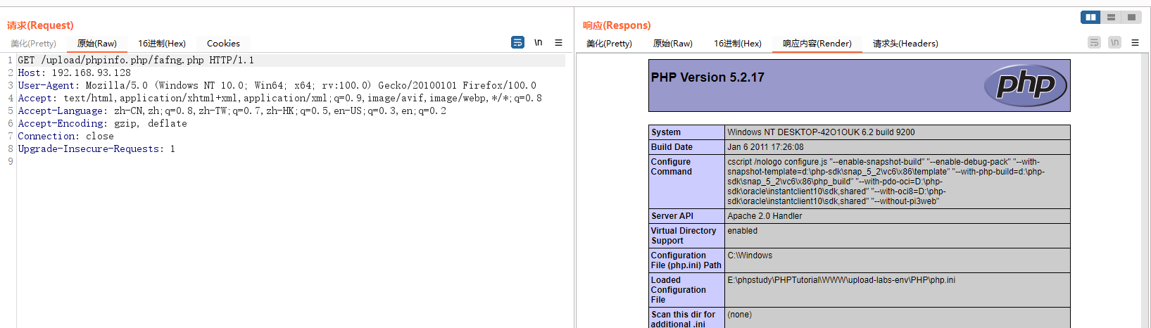
Task: Click the Configuration File (php.ini) Path label
Action: [686, 260]
